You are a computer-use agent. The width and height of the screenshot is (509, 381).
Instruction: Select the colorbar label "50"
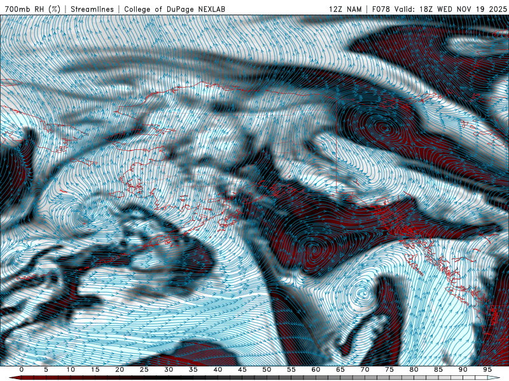click(x=267, y=370)
